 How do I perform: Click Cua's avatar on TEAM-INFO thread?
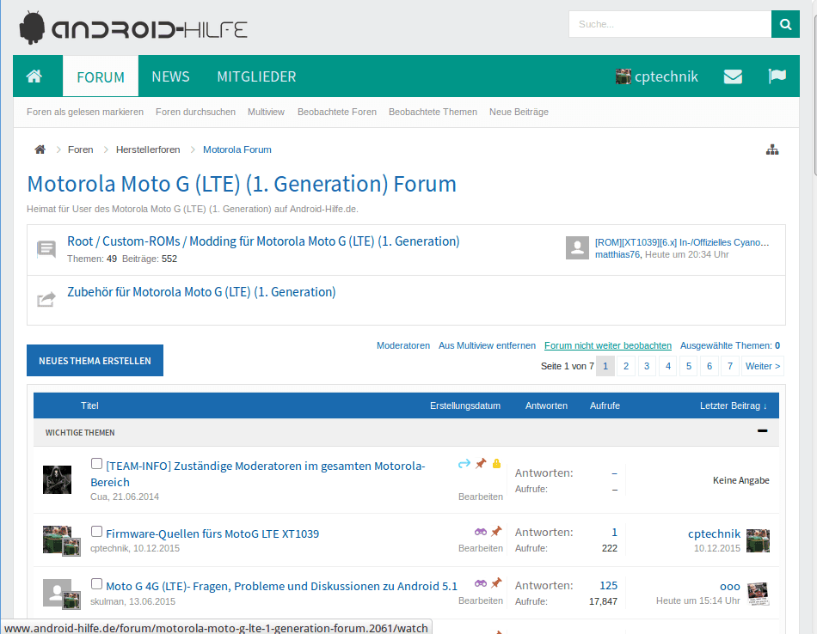[x=57, y=479]
